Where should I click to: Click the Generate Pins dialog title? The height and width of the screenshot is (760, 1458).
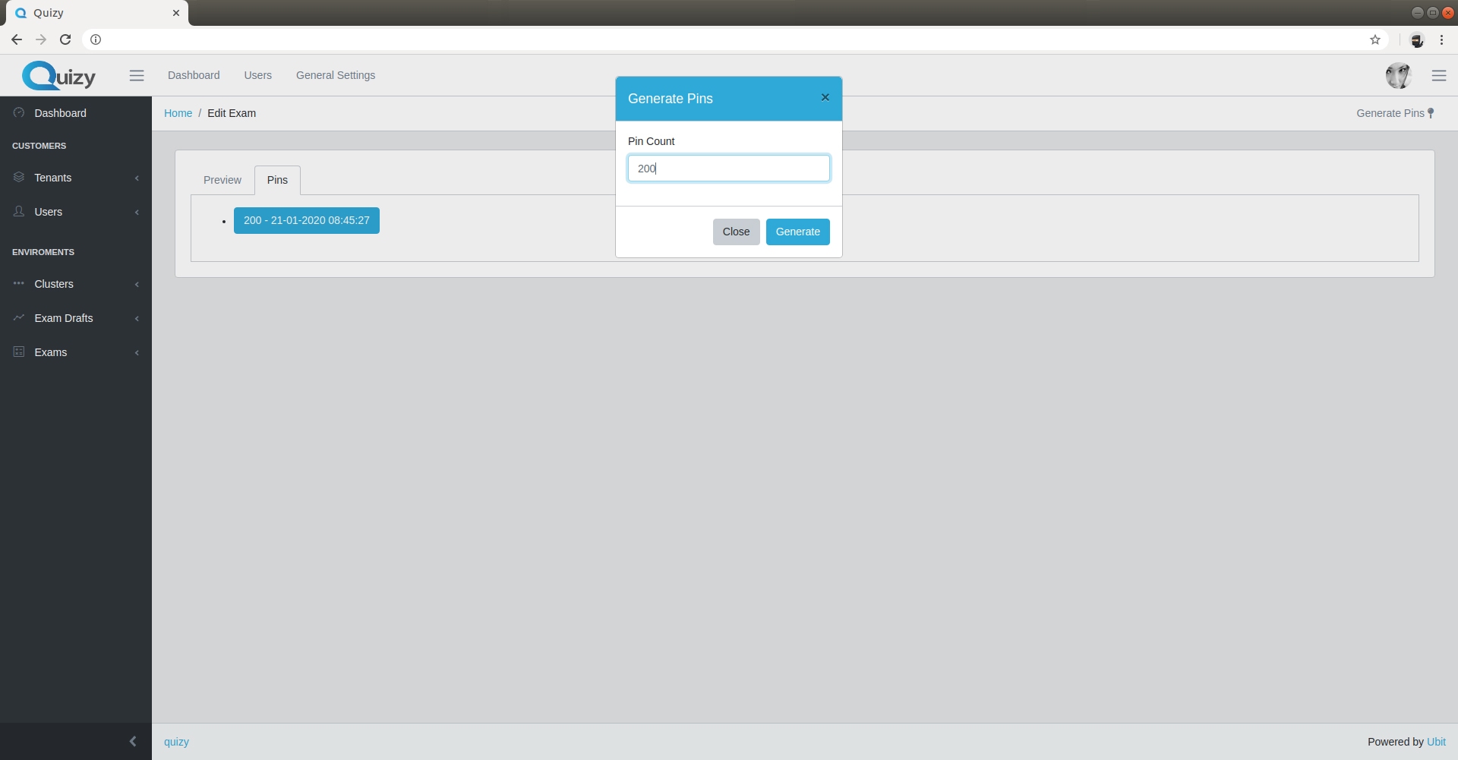pos(670,99)
